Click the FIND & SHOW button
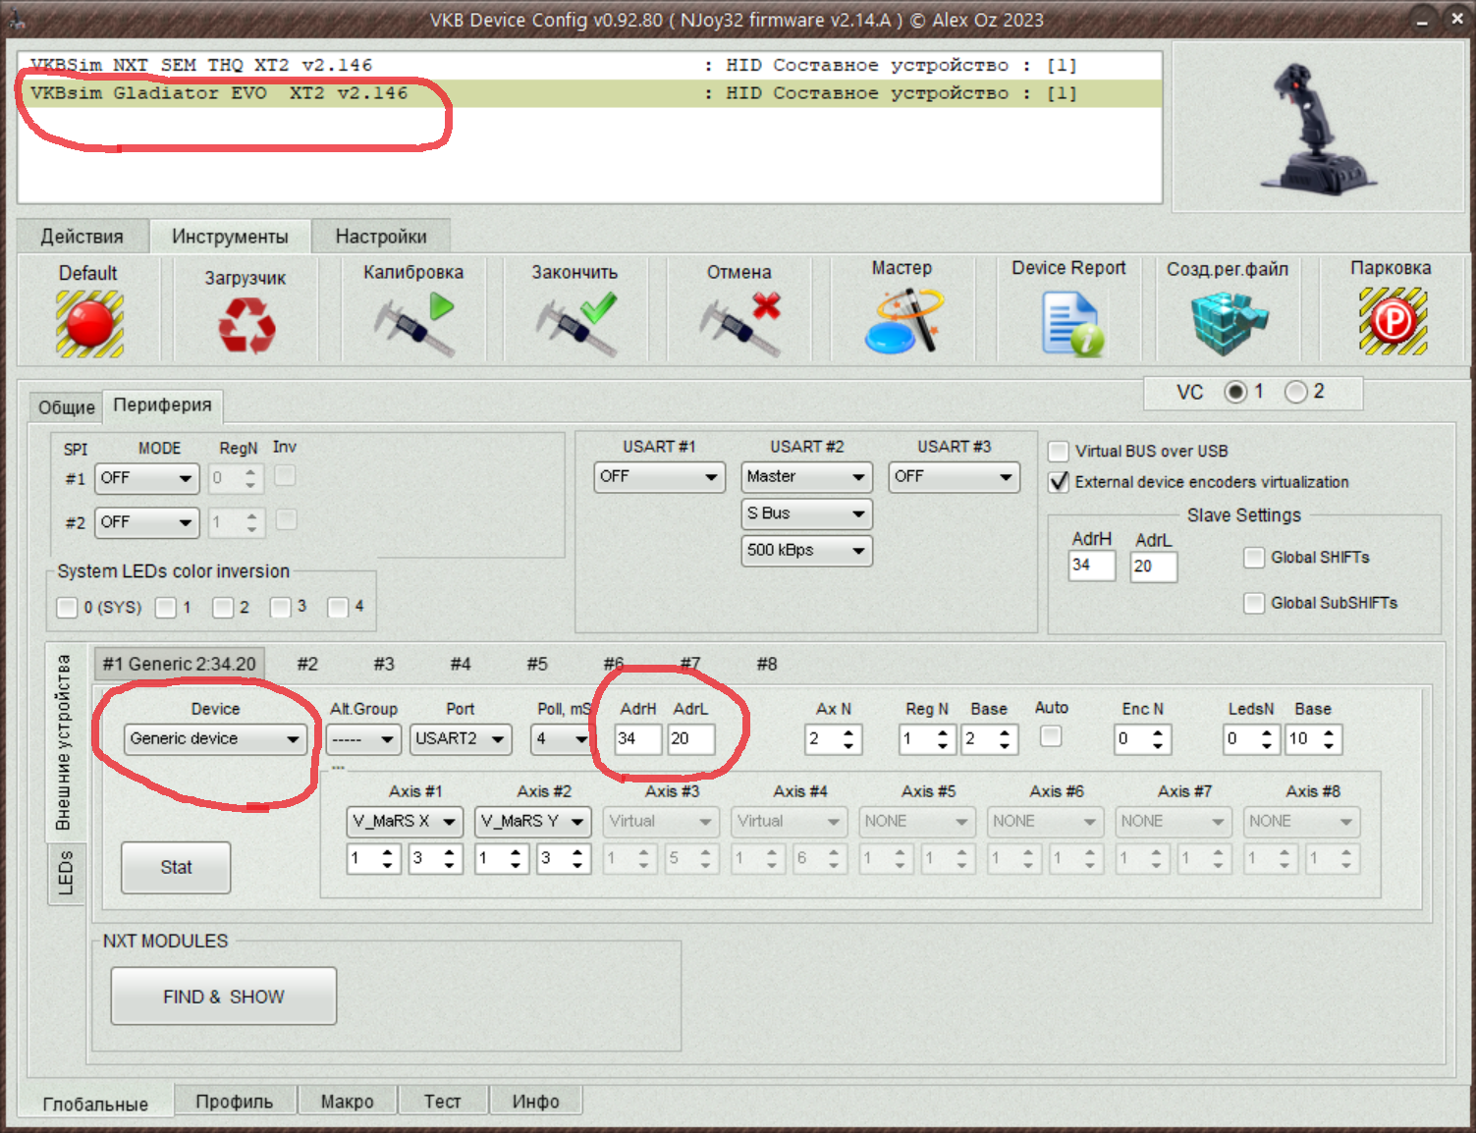 [224, 997]
